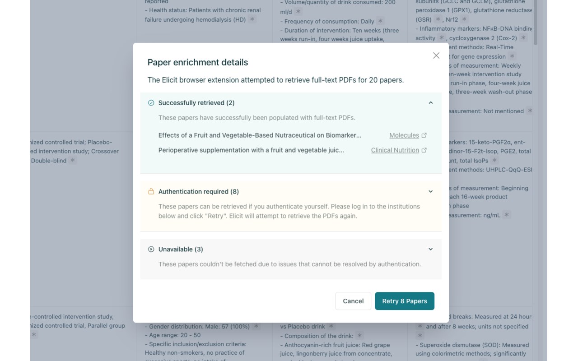
Task: Collapse the Successfully retrieved section
Action: (430, 103)
